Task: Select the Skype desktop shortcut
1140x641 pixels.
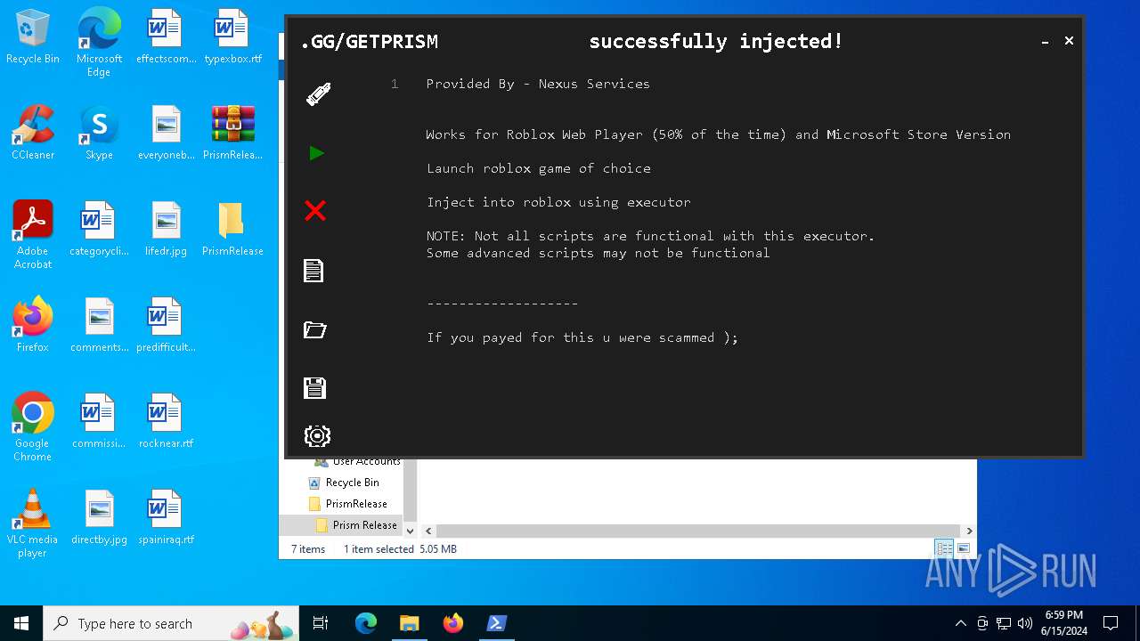Action: point(99,133)
